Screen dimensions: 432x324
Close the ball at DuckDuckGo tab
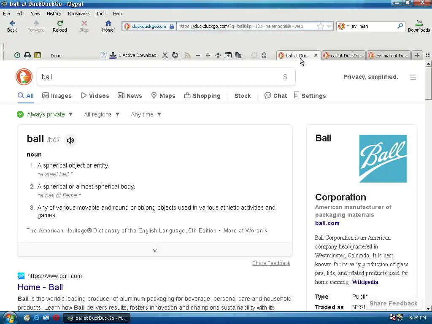tap(316, 55)
